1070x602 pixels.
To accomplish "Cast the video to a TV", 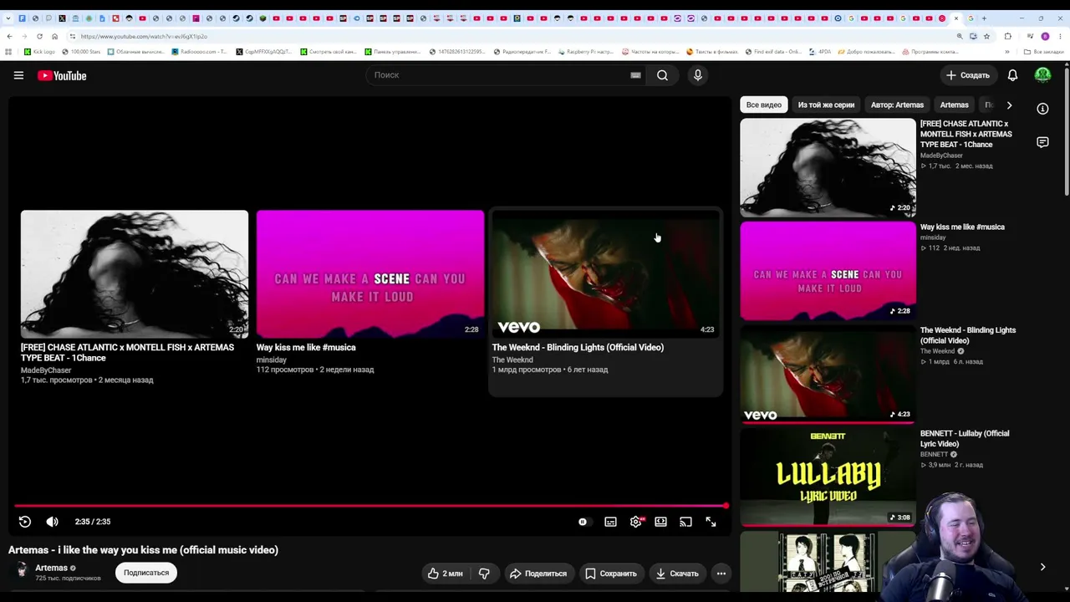I will (x=685, y=522).
